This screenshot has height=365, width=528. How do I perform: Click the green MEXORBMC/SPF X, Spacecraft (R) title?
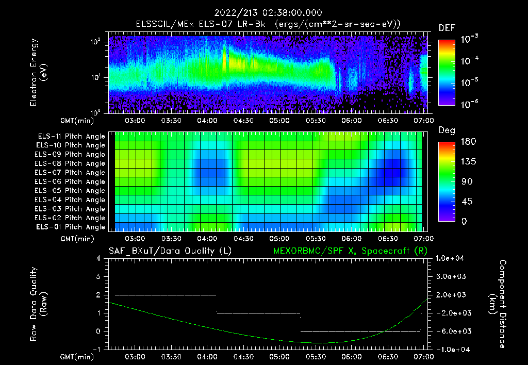(x=350, y=251)
